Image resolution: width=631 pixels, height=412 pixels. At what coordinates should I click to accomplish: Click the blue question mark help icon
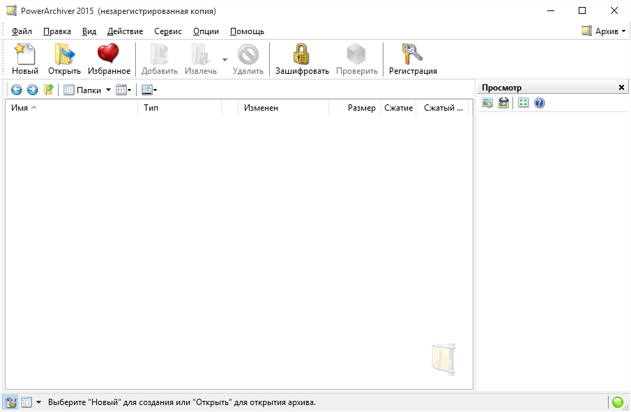[x=539, y=103]
